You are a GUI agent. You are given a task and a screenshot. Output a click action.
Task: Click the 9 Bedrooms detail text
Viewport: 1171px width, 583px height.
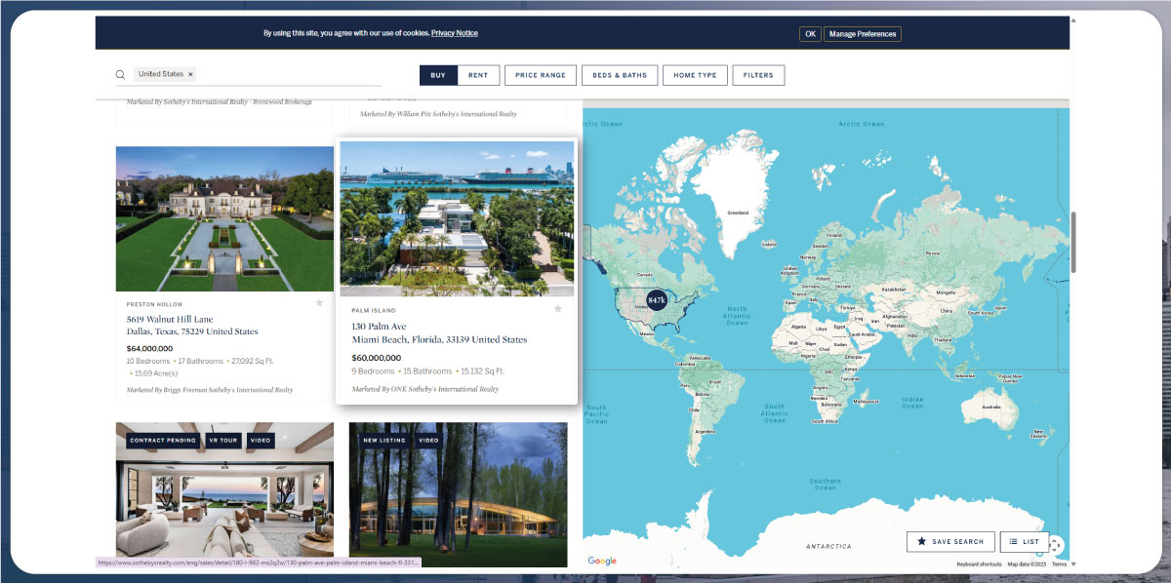(x=374, y=371)
